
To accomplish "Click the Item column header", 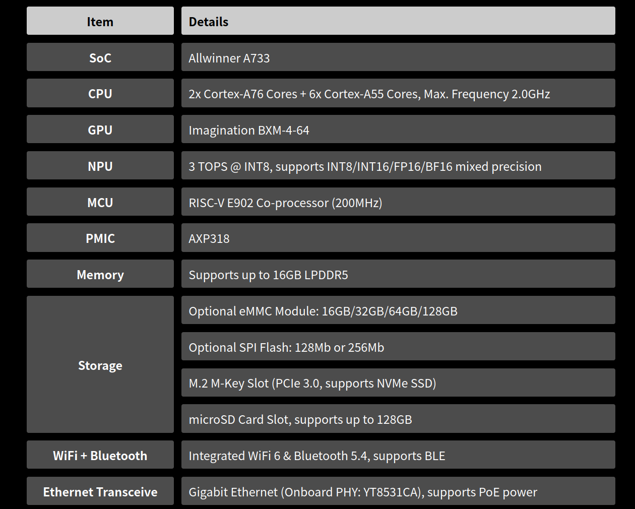I will pos(100,22).
